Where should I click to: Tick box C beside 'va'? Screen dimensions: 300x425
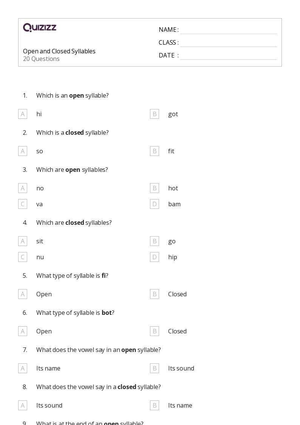tap(23, 204)
